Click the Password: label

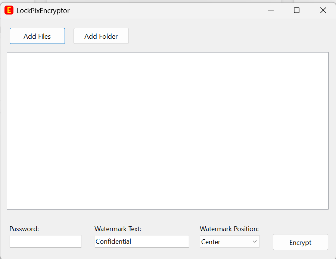point(24,228)
